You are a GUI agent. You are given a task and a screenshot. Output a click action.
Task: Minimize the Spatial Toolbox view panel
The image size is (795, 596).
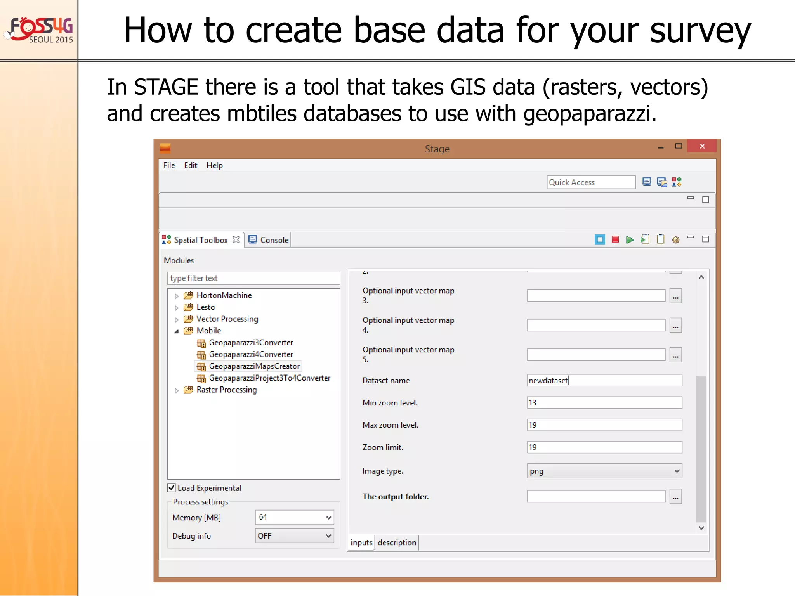point(691,237)
